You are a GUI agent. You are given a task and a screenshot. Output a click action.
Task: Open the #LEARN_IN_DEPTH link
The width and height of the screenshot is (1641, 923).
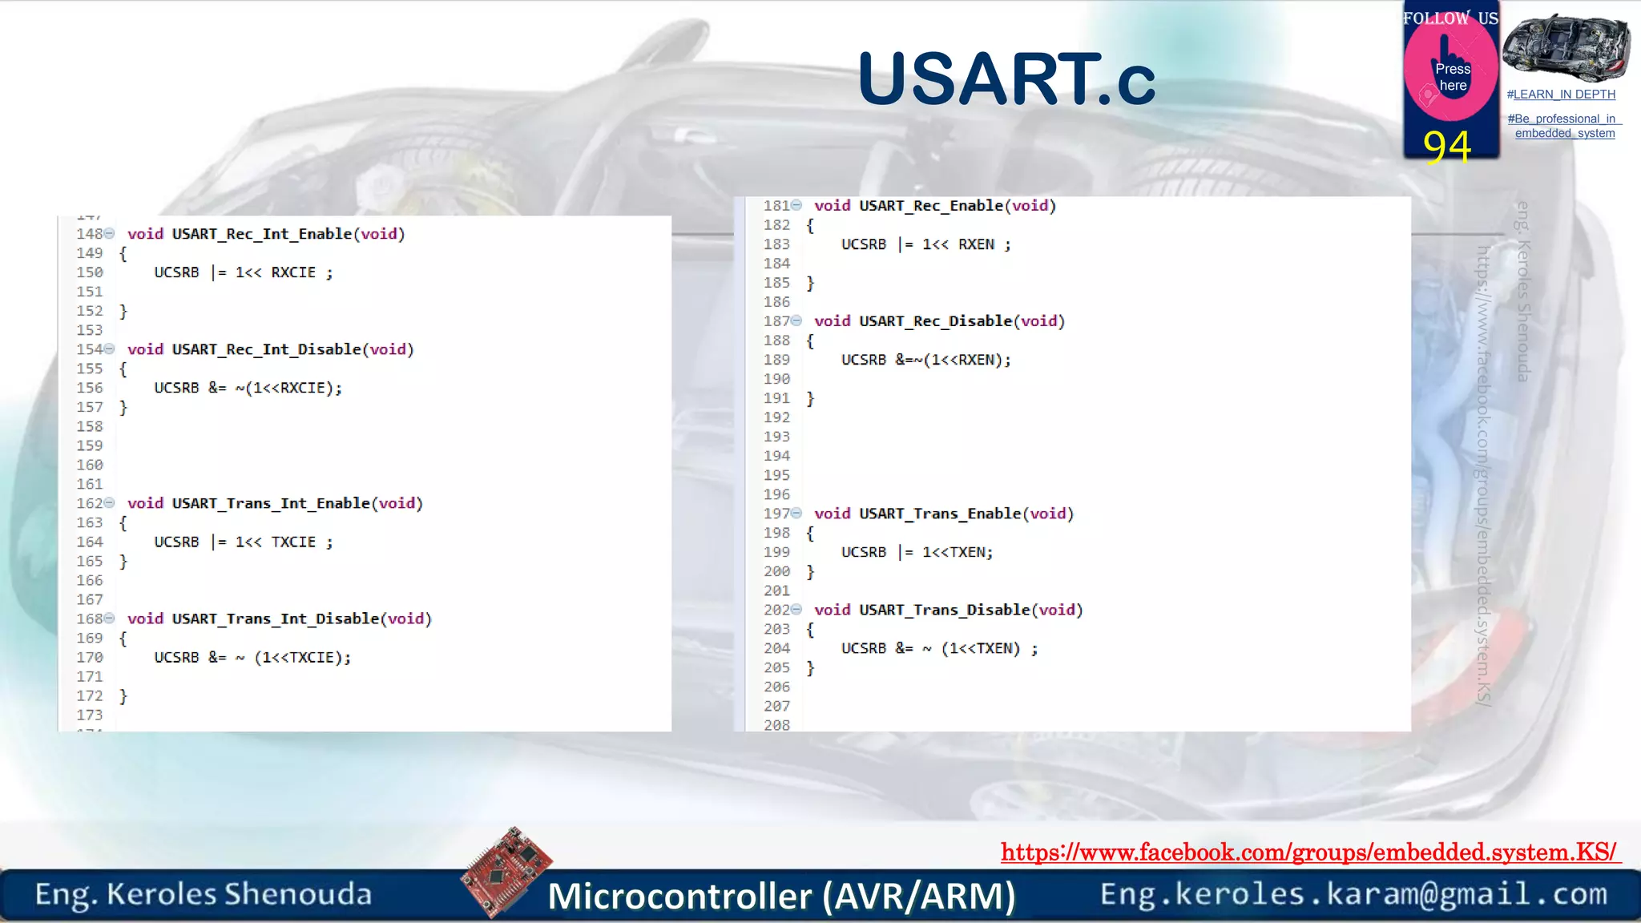[x=1561, y=95]
